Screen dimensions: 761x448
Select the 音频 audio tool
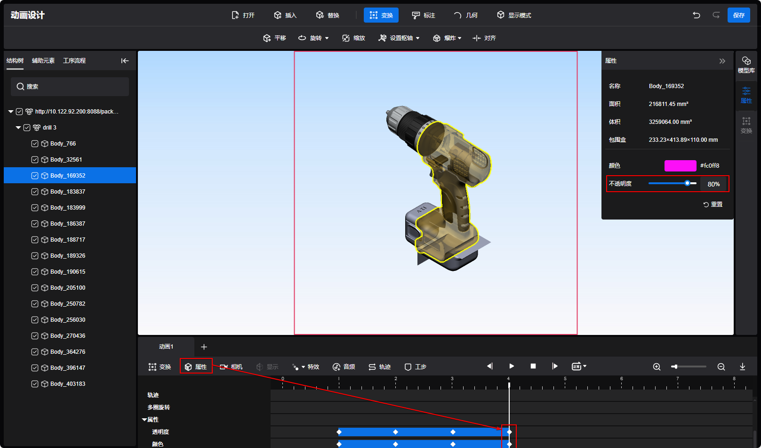[344, 367]
